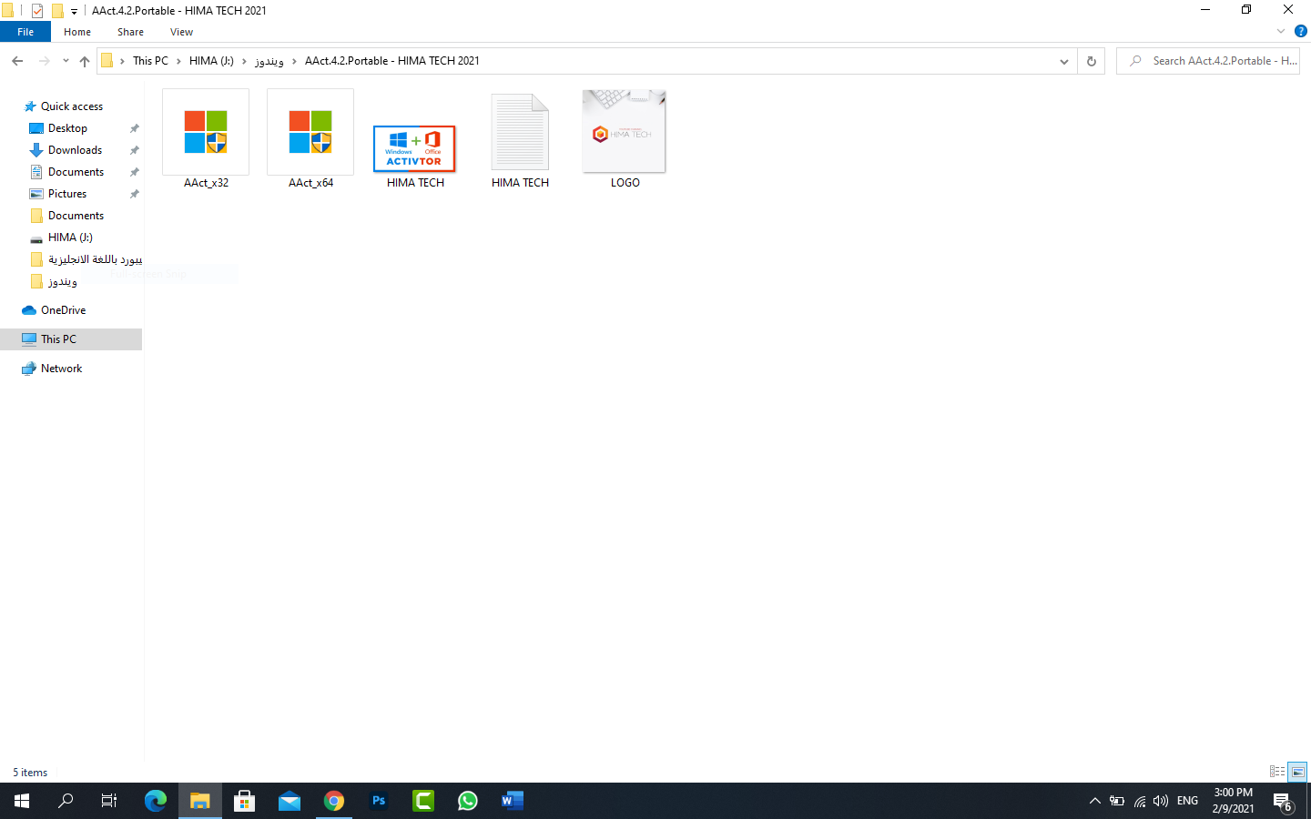Open Task View on the taskbar
This screenshot has height=819, width=1311.
click(x=109, y=801)
